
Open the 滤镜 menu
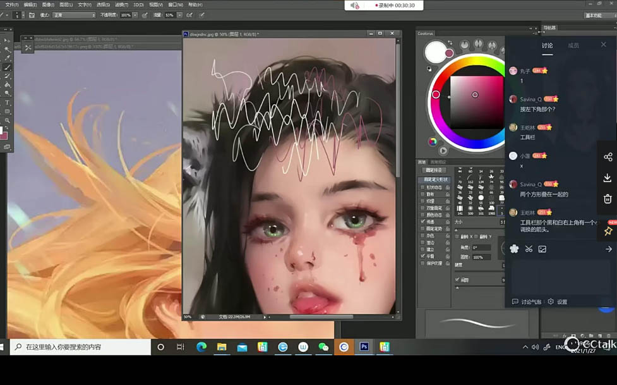point(121,4)
